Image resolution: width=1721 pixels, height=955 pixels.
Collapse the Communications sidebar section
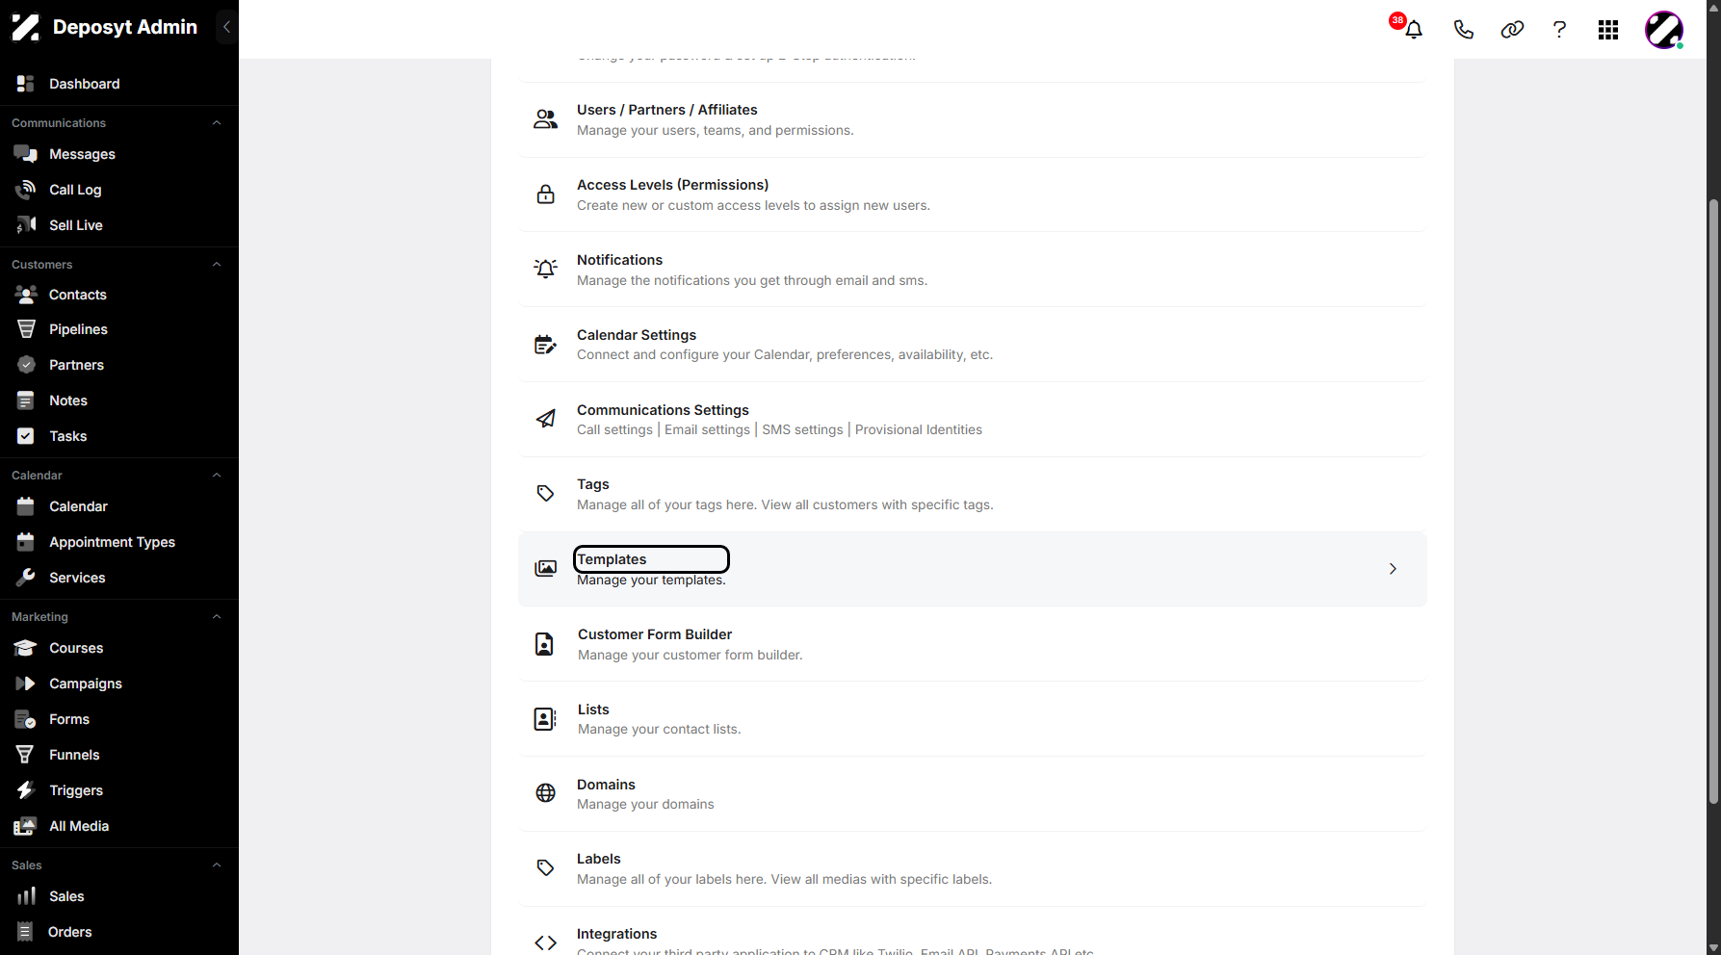click(x=217, y=123)
